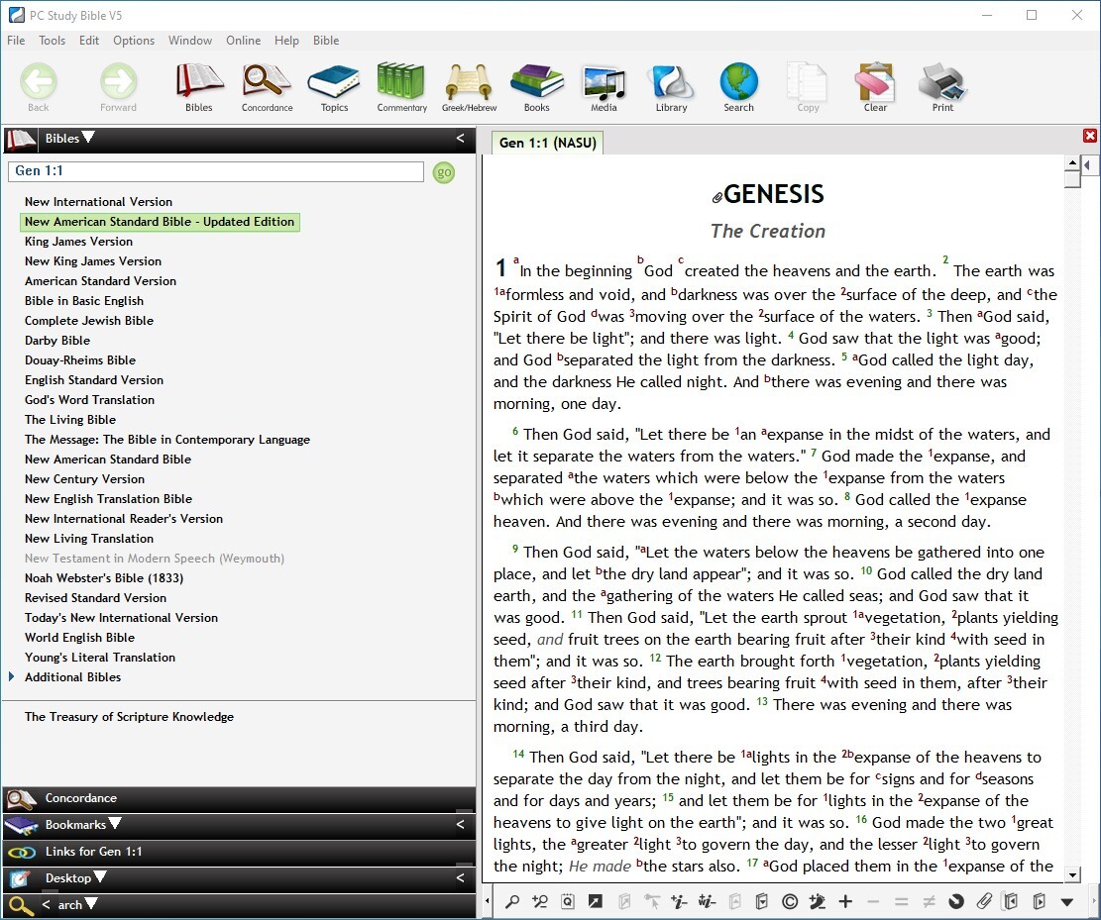
Task: Click the green go button
Action: [x=444, y=172]
